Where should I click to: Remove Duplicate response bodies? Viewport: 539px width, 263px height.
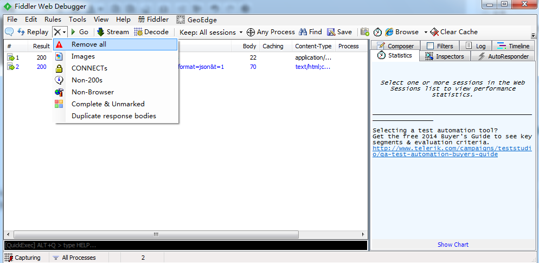tap(116, 116)
